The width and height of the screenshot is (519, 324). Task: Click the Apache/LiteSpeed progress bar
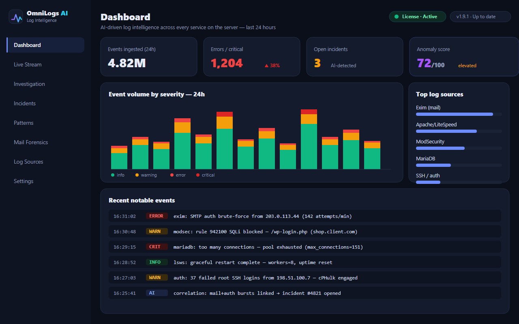click(x=459, y=131)
